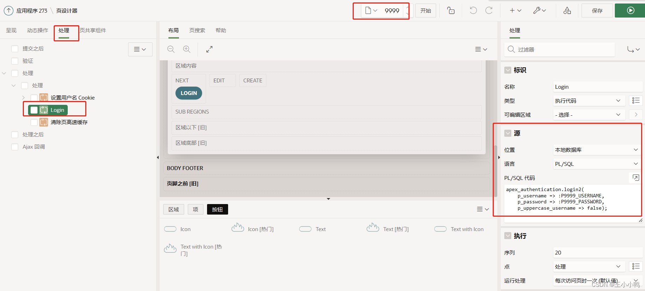Open the 位置 dropdown
645x291 pixels.
(598, 150)
